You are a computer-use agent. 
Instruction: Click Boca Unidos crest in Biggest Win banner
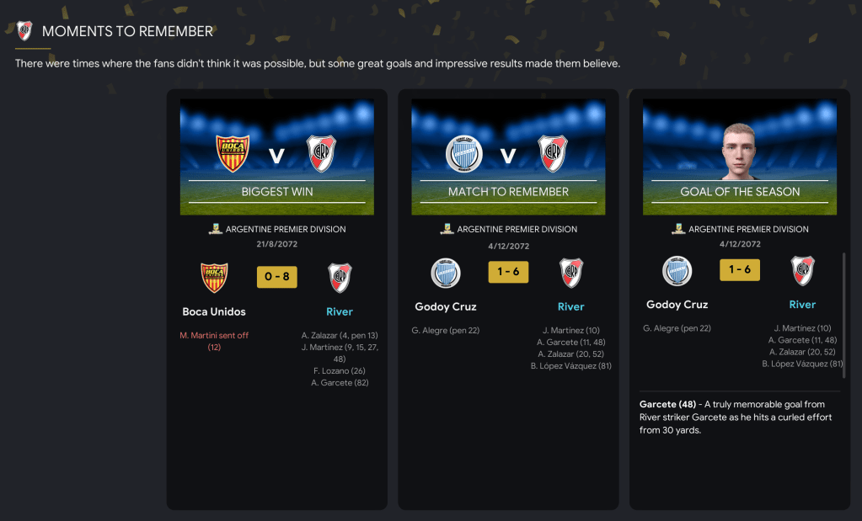[x=233, y=154]
